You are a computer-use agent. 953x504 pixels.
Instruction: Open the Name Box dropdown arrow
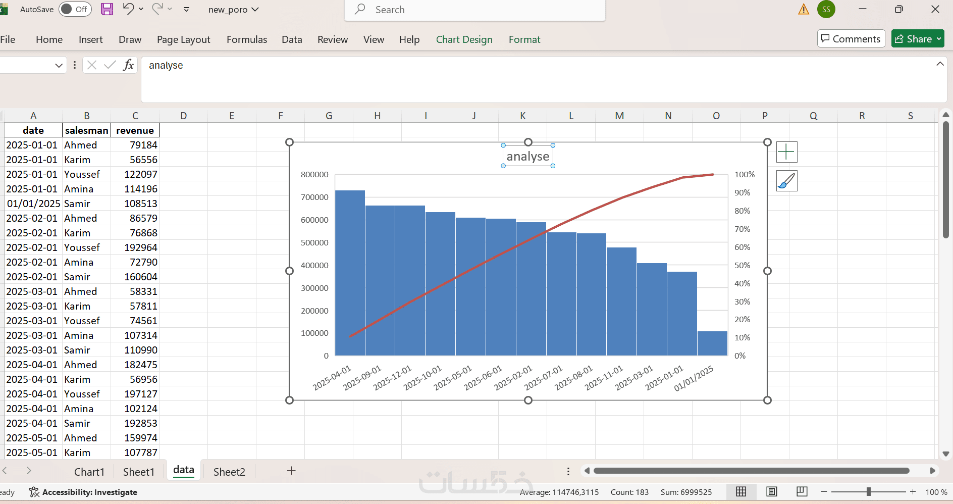point(59,65)
